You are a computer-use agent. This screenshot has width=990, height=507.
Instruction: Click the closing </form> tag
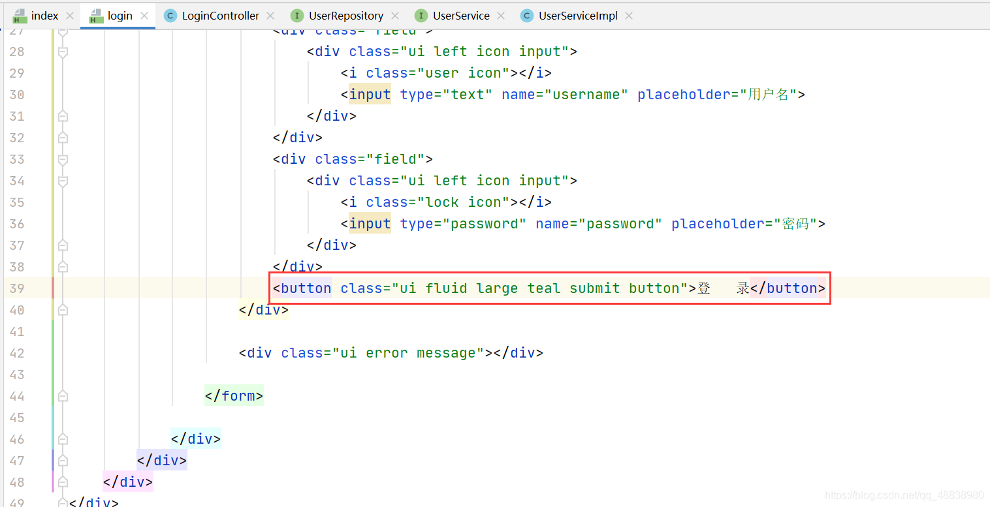[x=234, y=396]
